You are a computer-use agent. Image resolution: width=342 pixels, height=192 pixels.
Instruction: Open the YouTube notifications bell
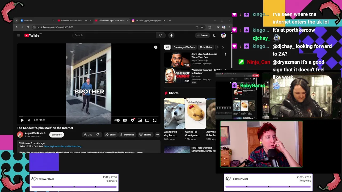tap(214, 35)
